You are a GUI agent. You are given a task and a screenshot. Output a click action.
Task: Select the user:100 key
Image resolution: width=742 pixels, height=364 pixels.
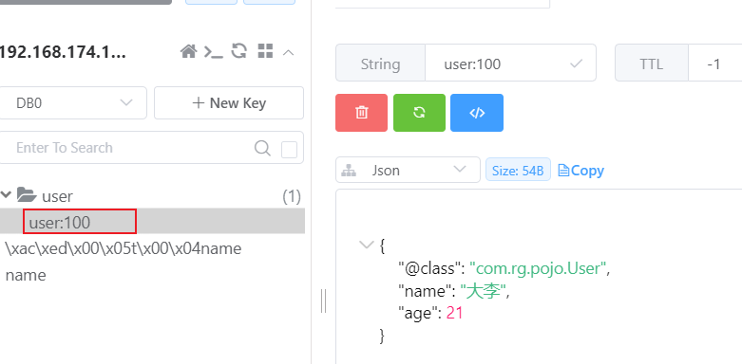(152, 222)
